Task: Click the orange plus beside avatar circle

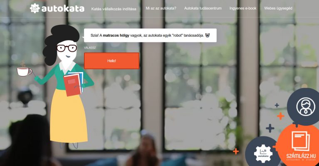Action: click(x=281, y=116)
